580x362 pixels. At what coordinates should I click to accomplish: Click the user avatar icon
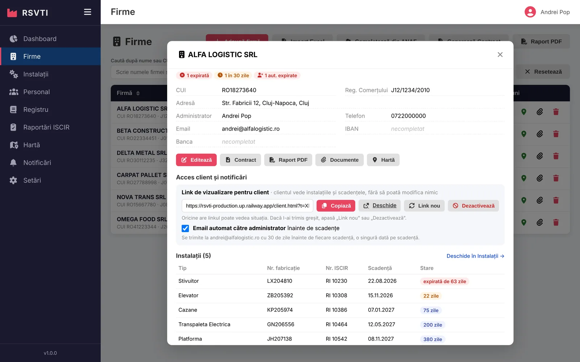pyautogui.click(x=530, y=12)
